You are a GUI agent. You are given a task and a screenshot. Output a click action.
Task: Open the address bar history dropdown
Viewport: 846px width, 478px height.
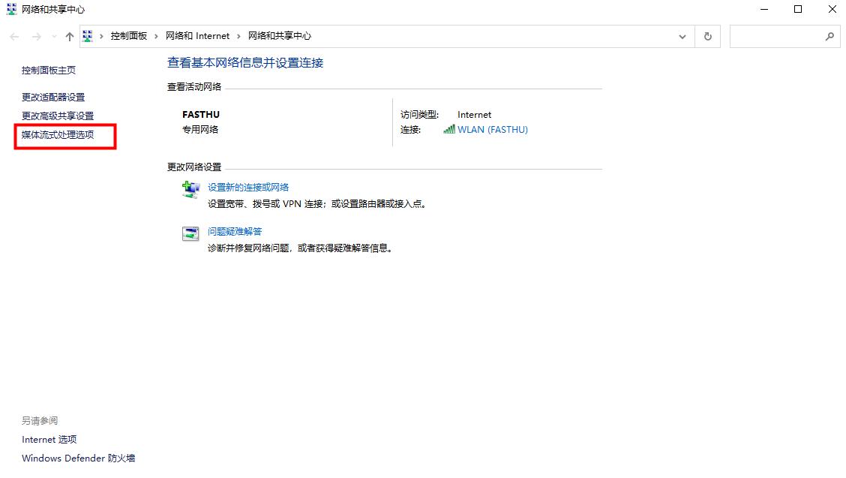pos(682,36)
